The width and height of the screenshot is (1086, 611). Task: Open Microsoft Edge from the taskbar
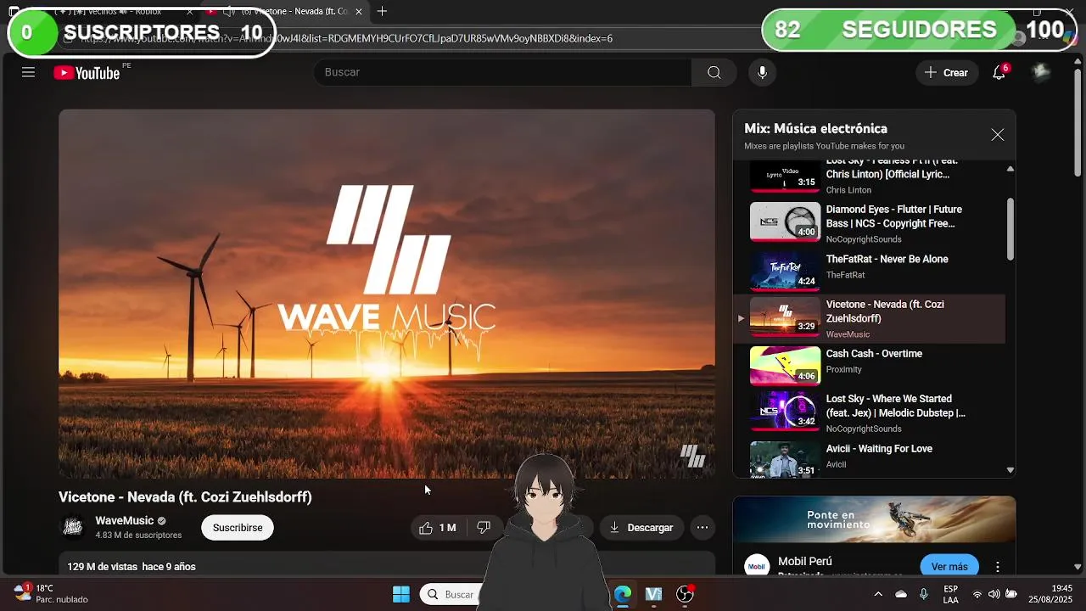coord(623,594)
